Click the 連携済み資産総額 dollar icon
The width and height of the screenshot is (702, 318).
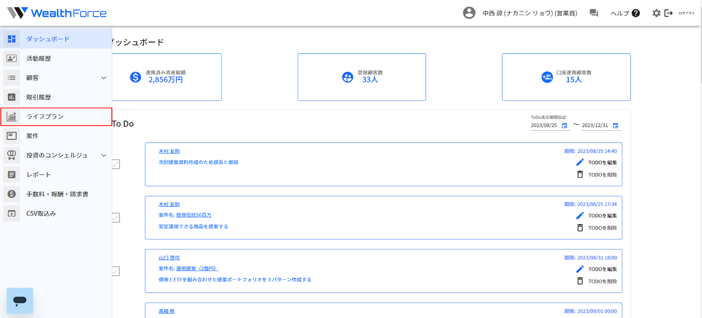click(136, 77)
